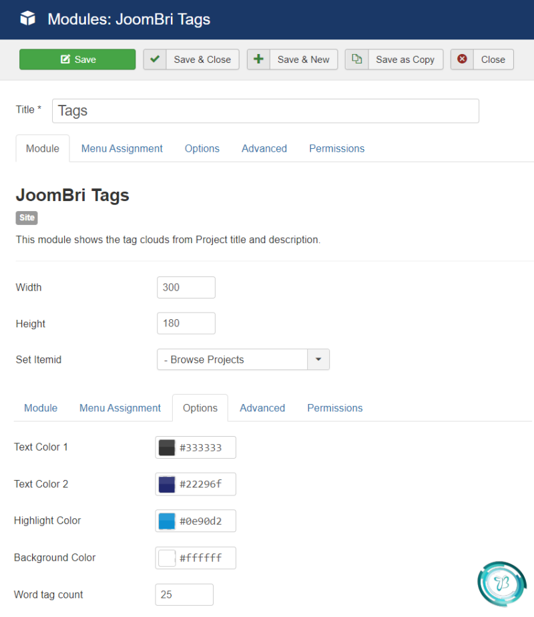Expand the Set Itemid dropdown arrow

point(318,359)
